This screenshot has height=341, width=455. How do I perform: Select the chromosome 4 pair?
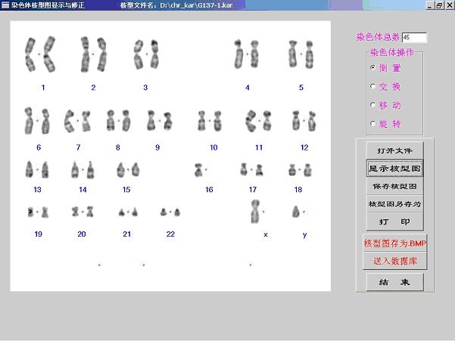point(247,54)
